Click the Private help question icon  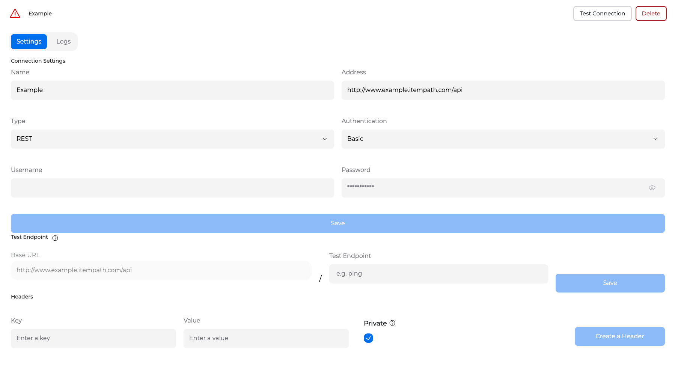pos(392,323)
